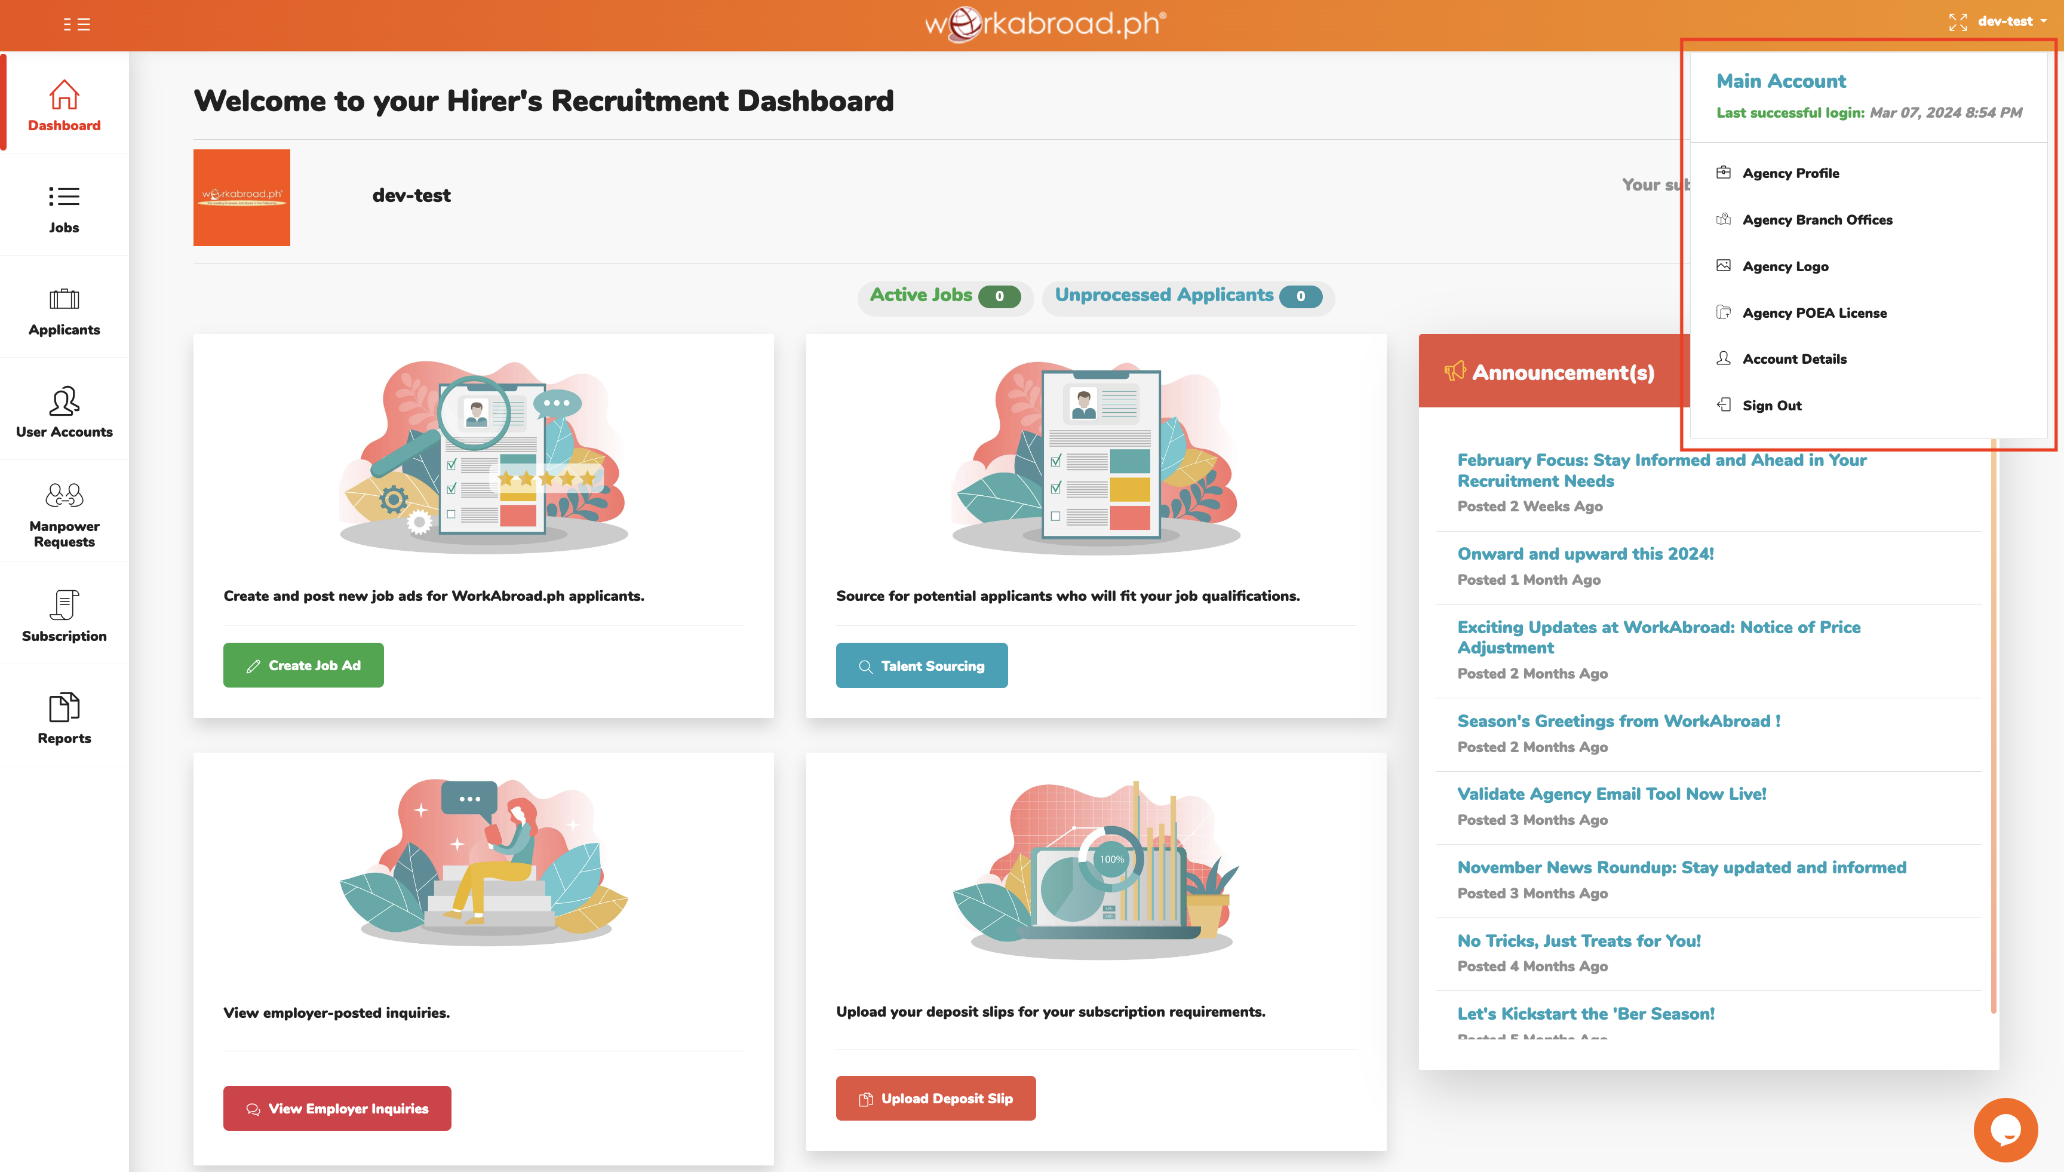Viewport: 2064px width, 1172px height.
Task: Choose Sign Out from the account menu
Action: click(1771, 405)
